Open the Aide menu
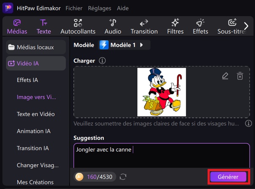The image size is (255, 189). (123, 8)
